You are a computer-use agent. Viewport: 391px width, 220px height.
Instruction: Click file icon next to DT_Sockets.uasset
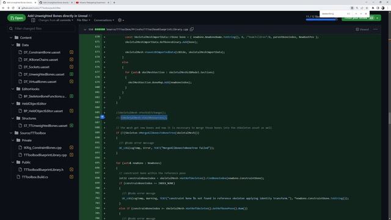20,67
